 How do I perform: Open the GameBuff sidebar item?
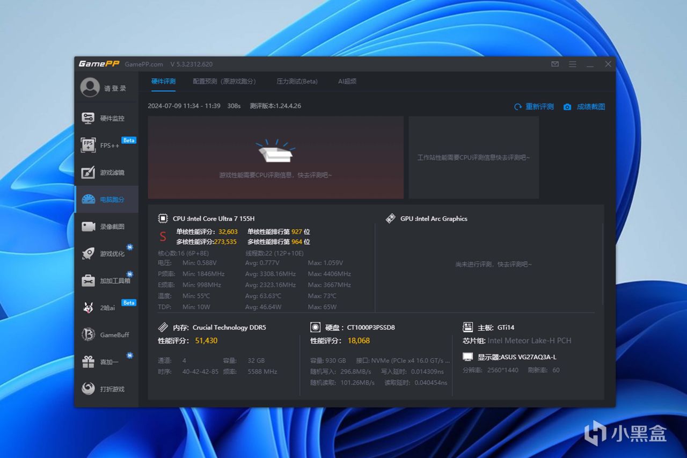[106, 335]
